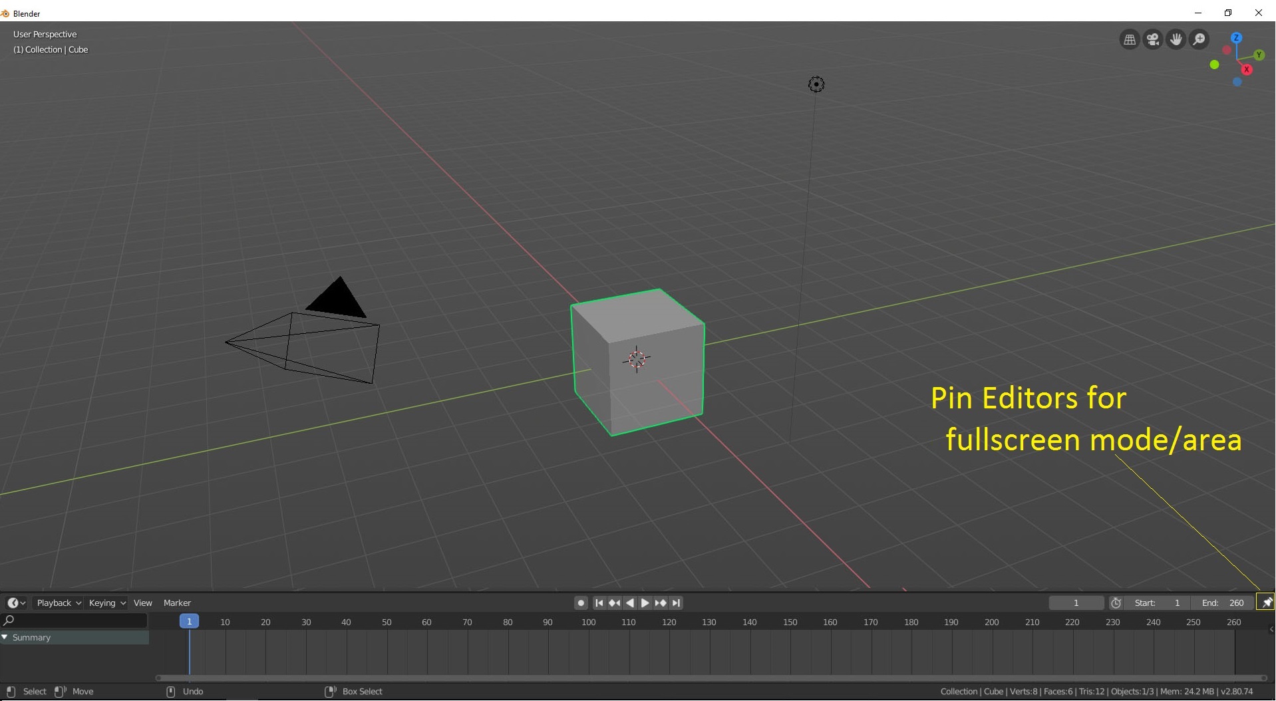Click the timeline horizontal scrollbar
Viewport: 1276px width, 701px height.
(711, 678)
